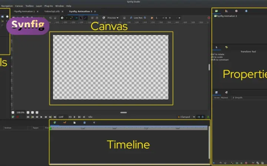267x166 pixels.
Task: Toggle the show grid icon
Action: [x=92, y=18]
